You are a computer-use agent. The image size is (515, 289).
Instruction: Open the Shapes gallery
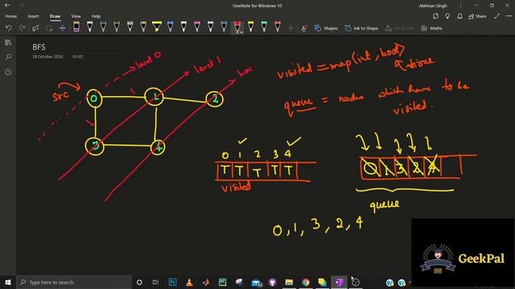point(326,29)
